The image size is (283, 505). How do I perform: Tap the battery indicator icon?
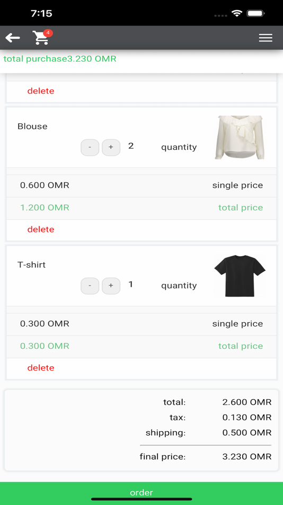tap(255, 13)
